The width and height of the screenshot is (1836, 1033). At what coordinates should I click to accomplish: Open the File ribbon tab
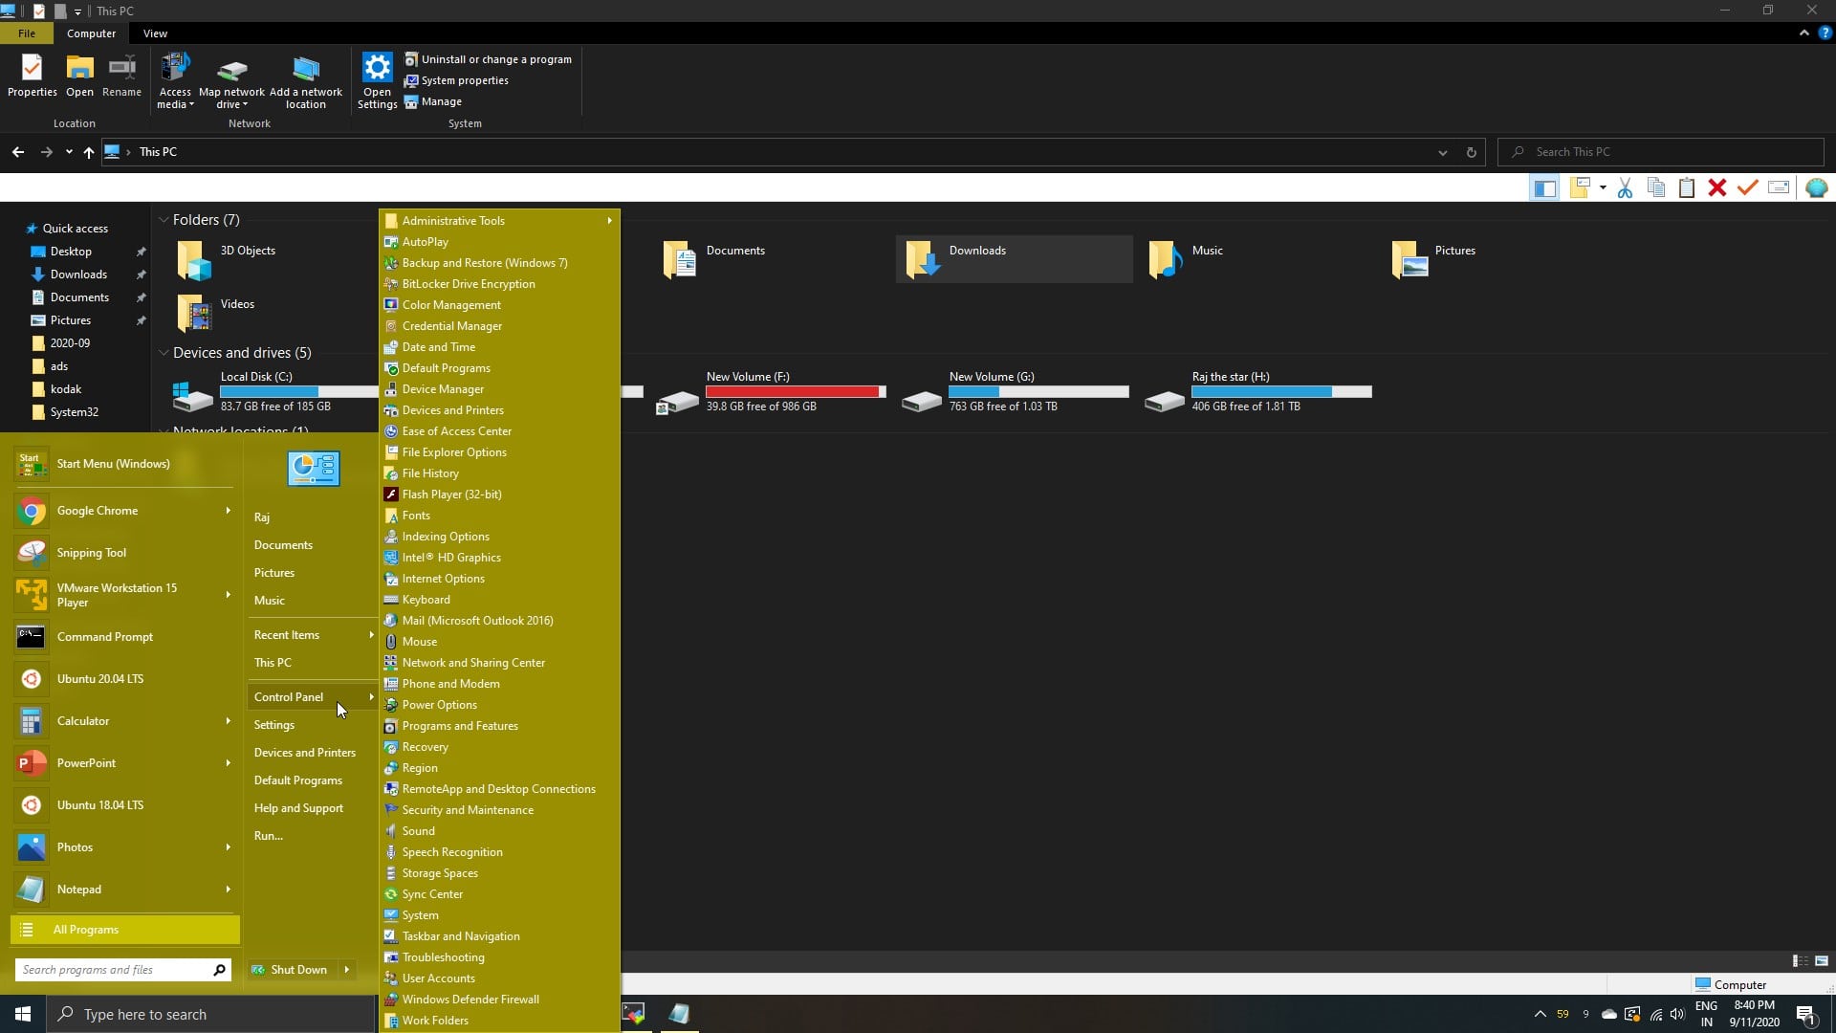[27, 33]
